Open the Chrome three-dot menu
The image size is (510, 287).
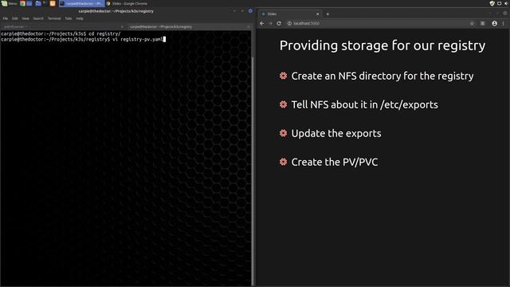(503, 23)
